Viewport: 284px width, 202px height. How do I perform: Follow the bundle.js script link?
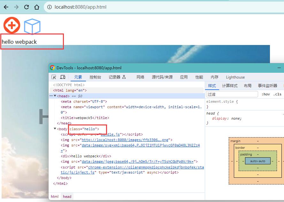(110, 134)
